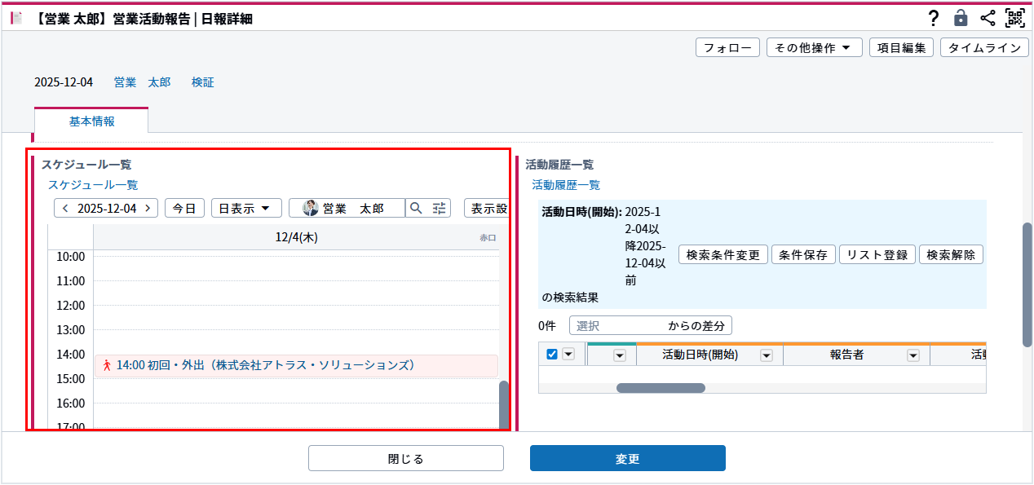This screenshot has width=1034, height=485.
Task: Click the lock icon in header
Action: [961, 18]
